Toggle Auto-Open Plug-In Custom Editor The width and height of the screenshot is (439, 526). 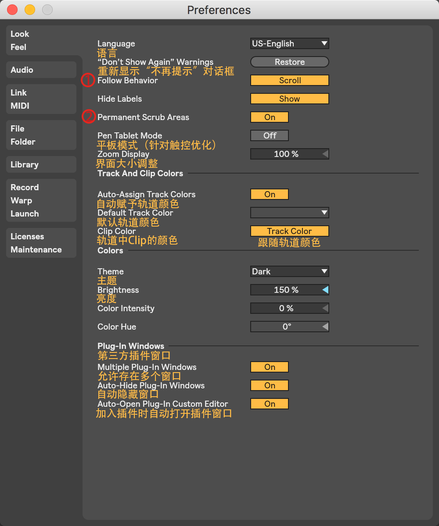coord(269,404)
